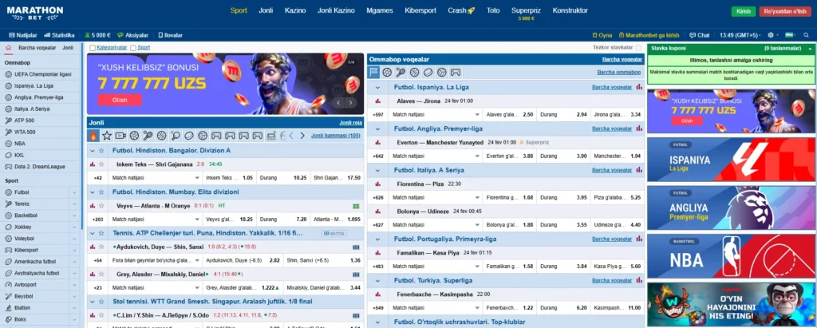Image resolution: width=817 pixels, height=328 pixels.
Task: Filter live events by table tennis icon
Action: click(x=175, y=136)
